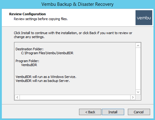This screenshot has height=120, width=155.
Task: Go back with the < Back button
Action: point(90,112)
